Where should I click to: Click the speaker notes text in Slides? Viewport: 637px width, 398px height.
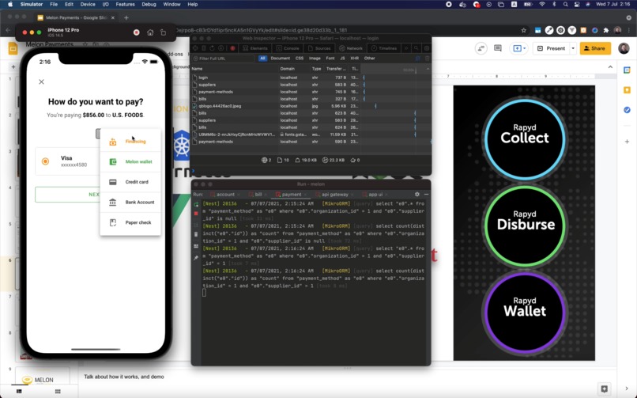point(124,377)
